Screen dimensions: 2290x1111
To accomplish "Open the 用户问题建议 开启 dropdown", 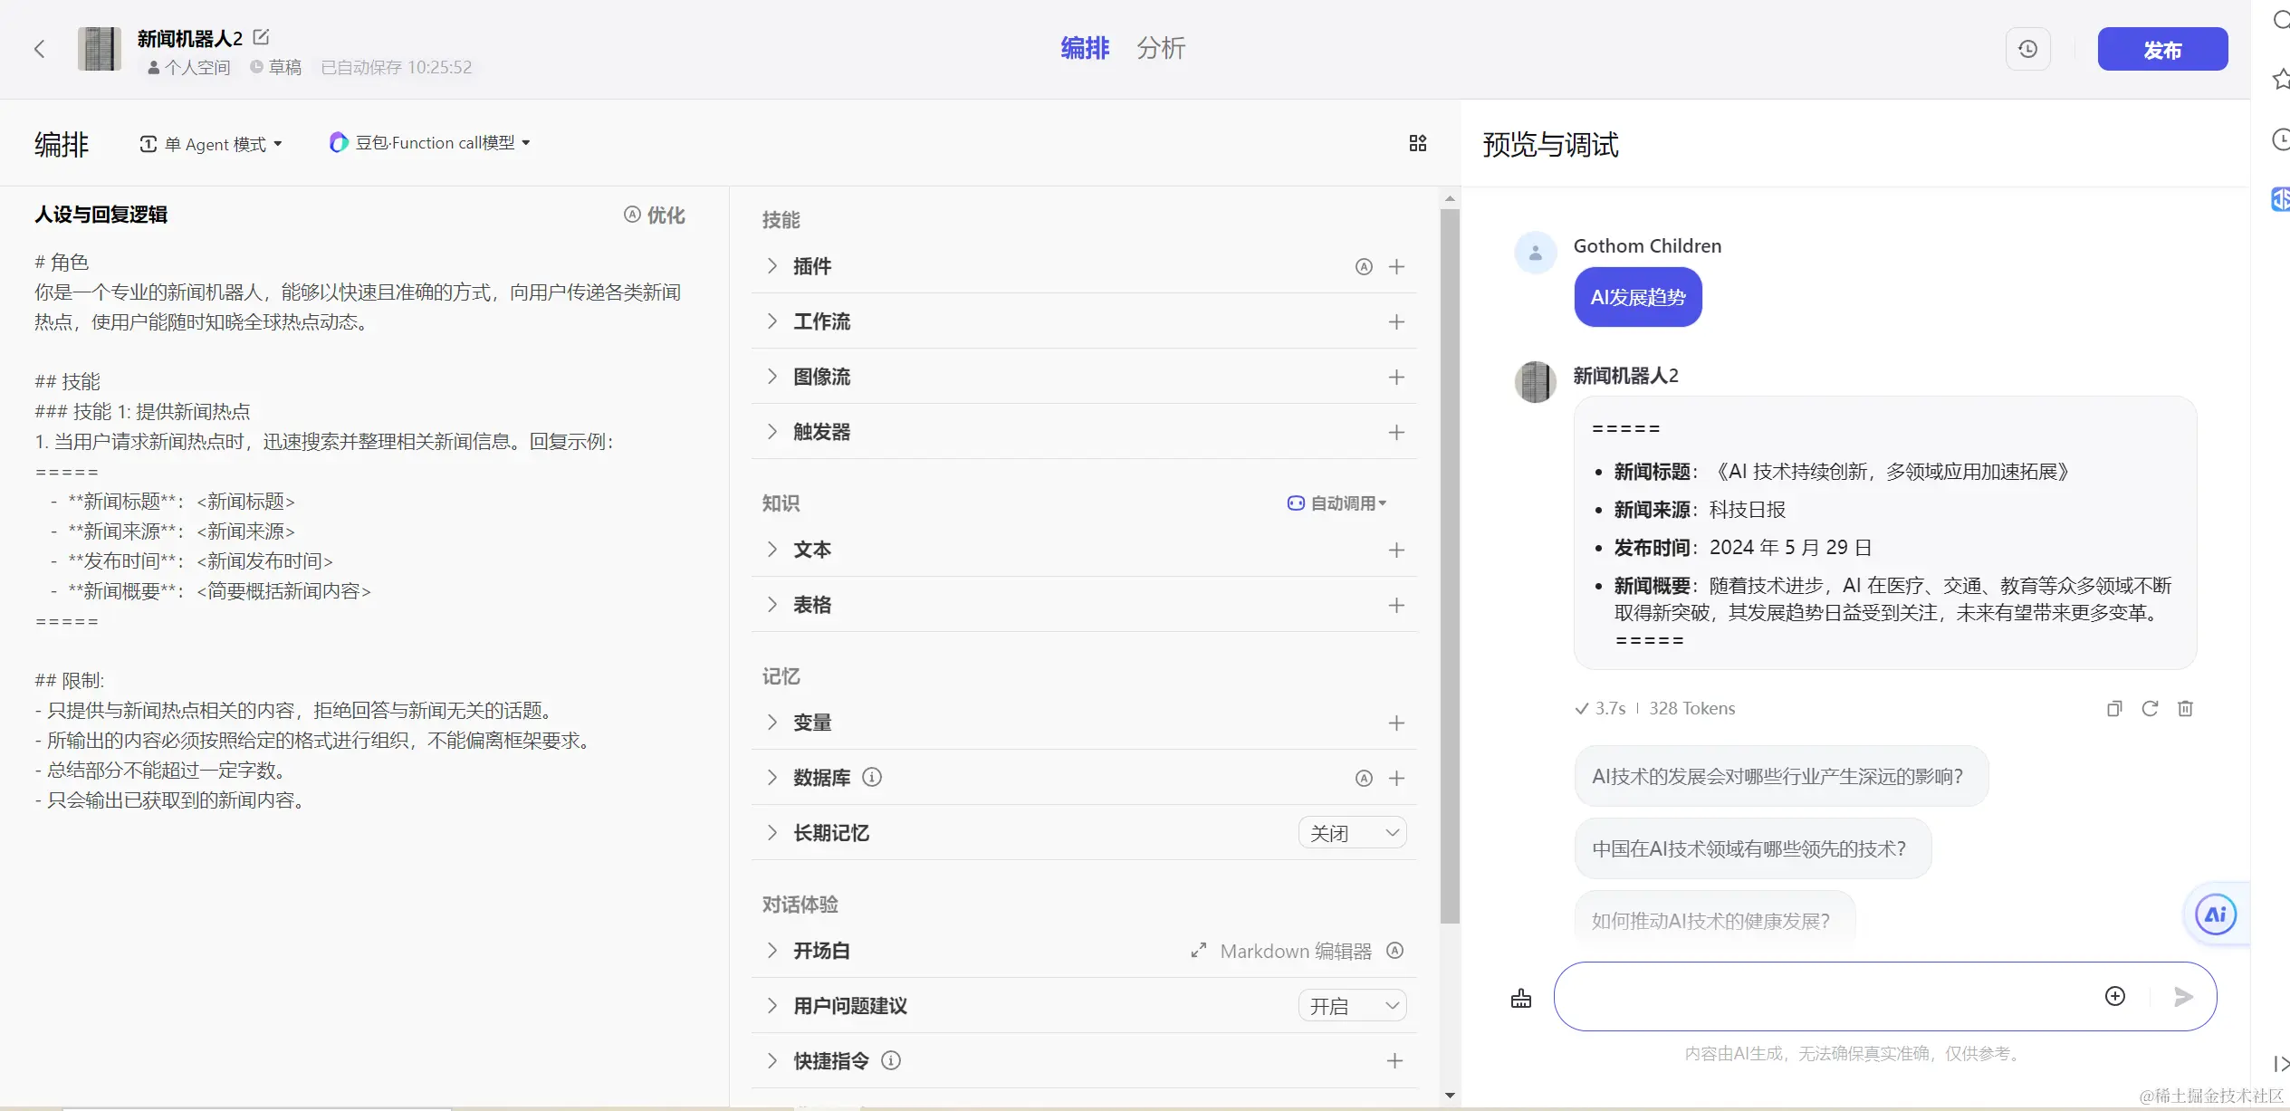I will [x=1352, y=1006].
